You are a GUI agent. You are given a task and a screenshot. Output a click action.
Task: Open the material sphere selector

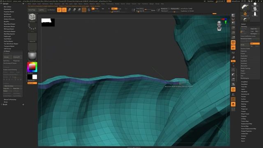click(x=32, y=57)
